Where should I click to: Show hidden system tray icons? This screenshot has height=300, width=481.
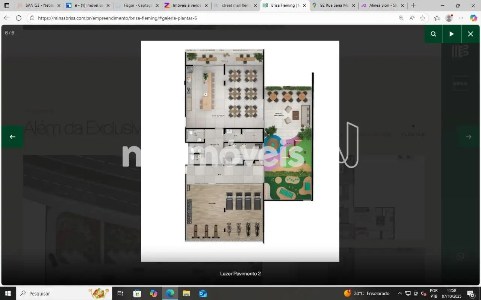(400, 293)
